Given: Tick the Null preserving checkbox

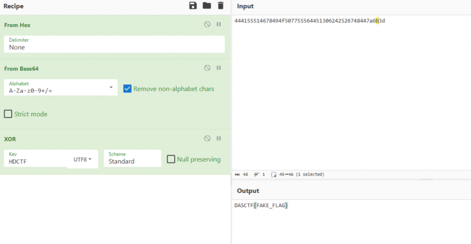Looking at the screenshot, I should pos(171,159).
